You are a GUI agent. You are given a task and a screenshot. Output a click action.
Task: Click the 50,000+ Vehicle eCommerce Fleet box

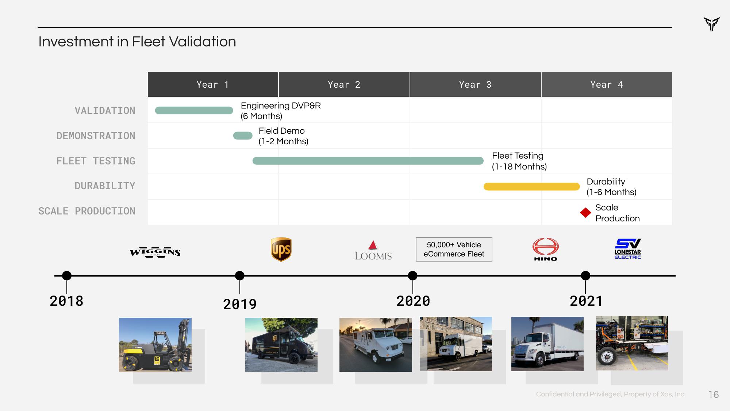[x=454, y=250]
